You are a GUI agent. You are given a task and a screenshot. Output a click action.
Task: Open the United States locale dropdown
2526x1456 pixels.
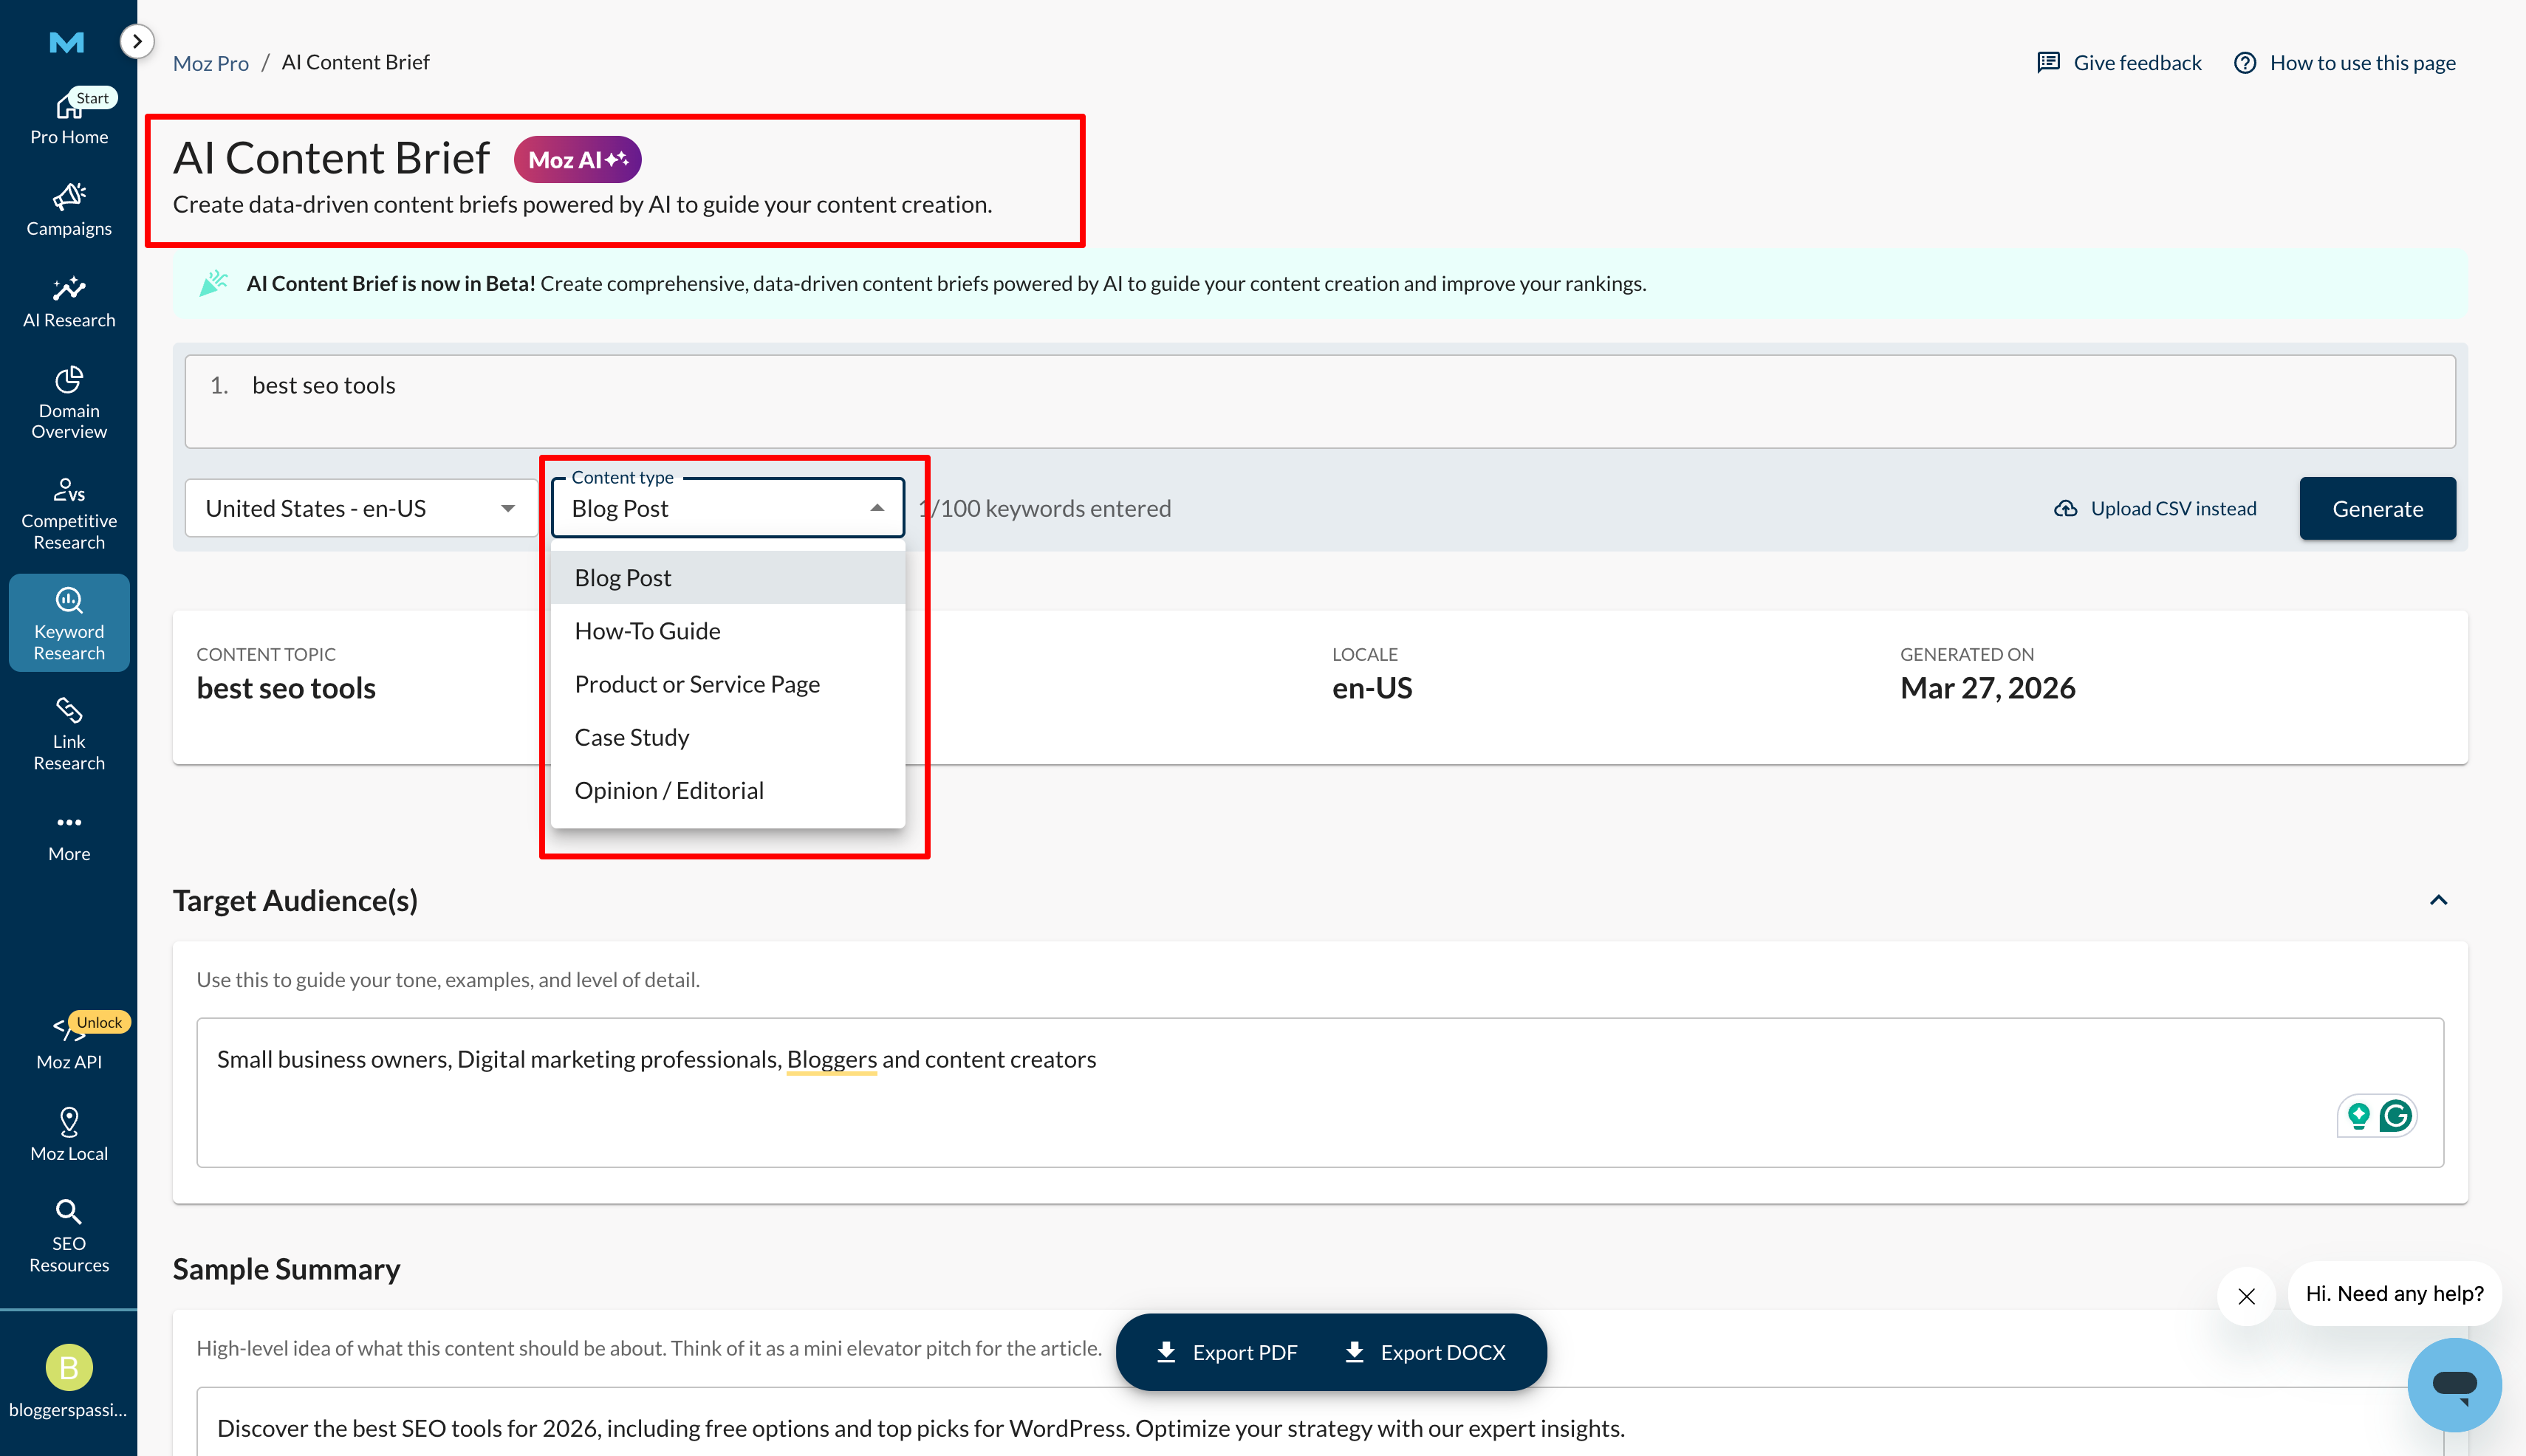(360, 509)
